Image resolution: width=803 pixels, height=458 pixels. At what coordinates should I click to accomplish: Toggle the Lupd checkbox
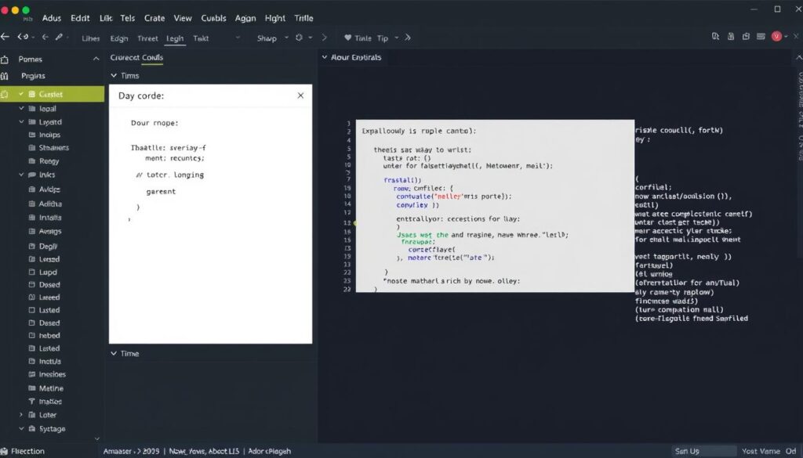tap(31, 272)
